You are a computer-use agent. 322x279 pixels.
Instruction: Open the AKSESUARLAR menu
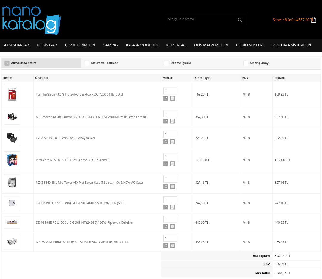click(16, 45)
